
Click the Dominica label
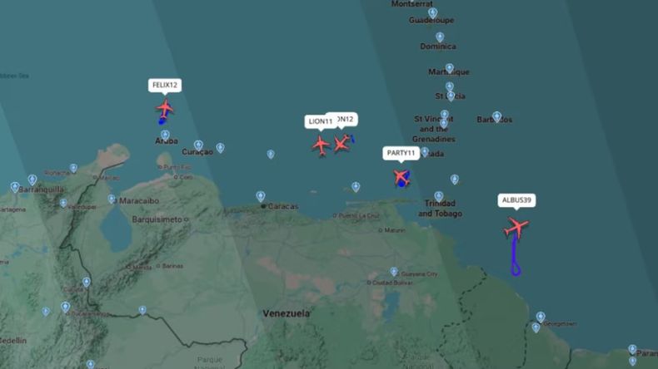click(438, 47)
